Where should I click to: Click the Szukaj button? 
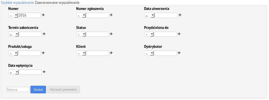point(38,90)
